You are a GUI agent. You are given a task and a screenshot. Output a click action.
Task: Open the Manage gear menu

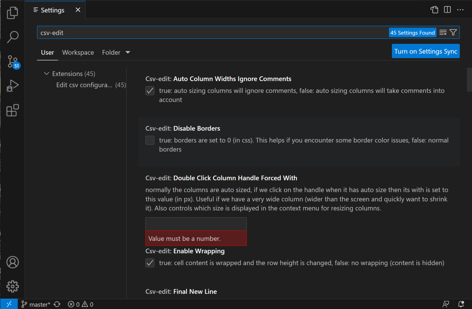(x=12, y=286)
